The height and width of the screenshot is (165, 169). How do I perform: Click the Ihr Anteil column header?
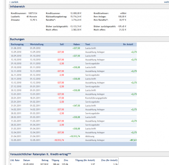point(128,44)
